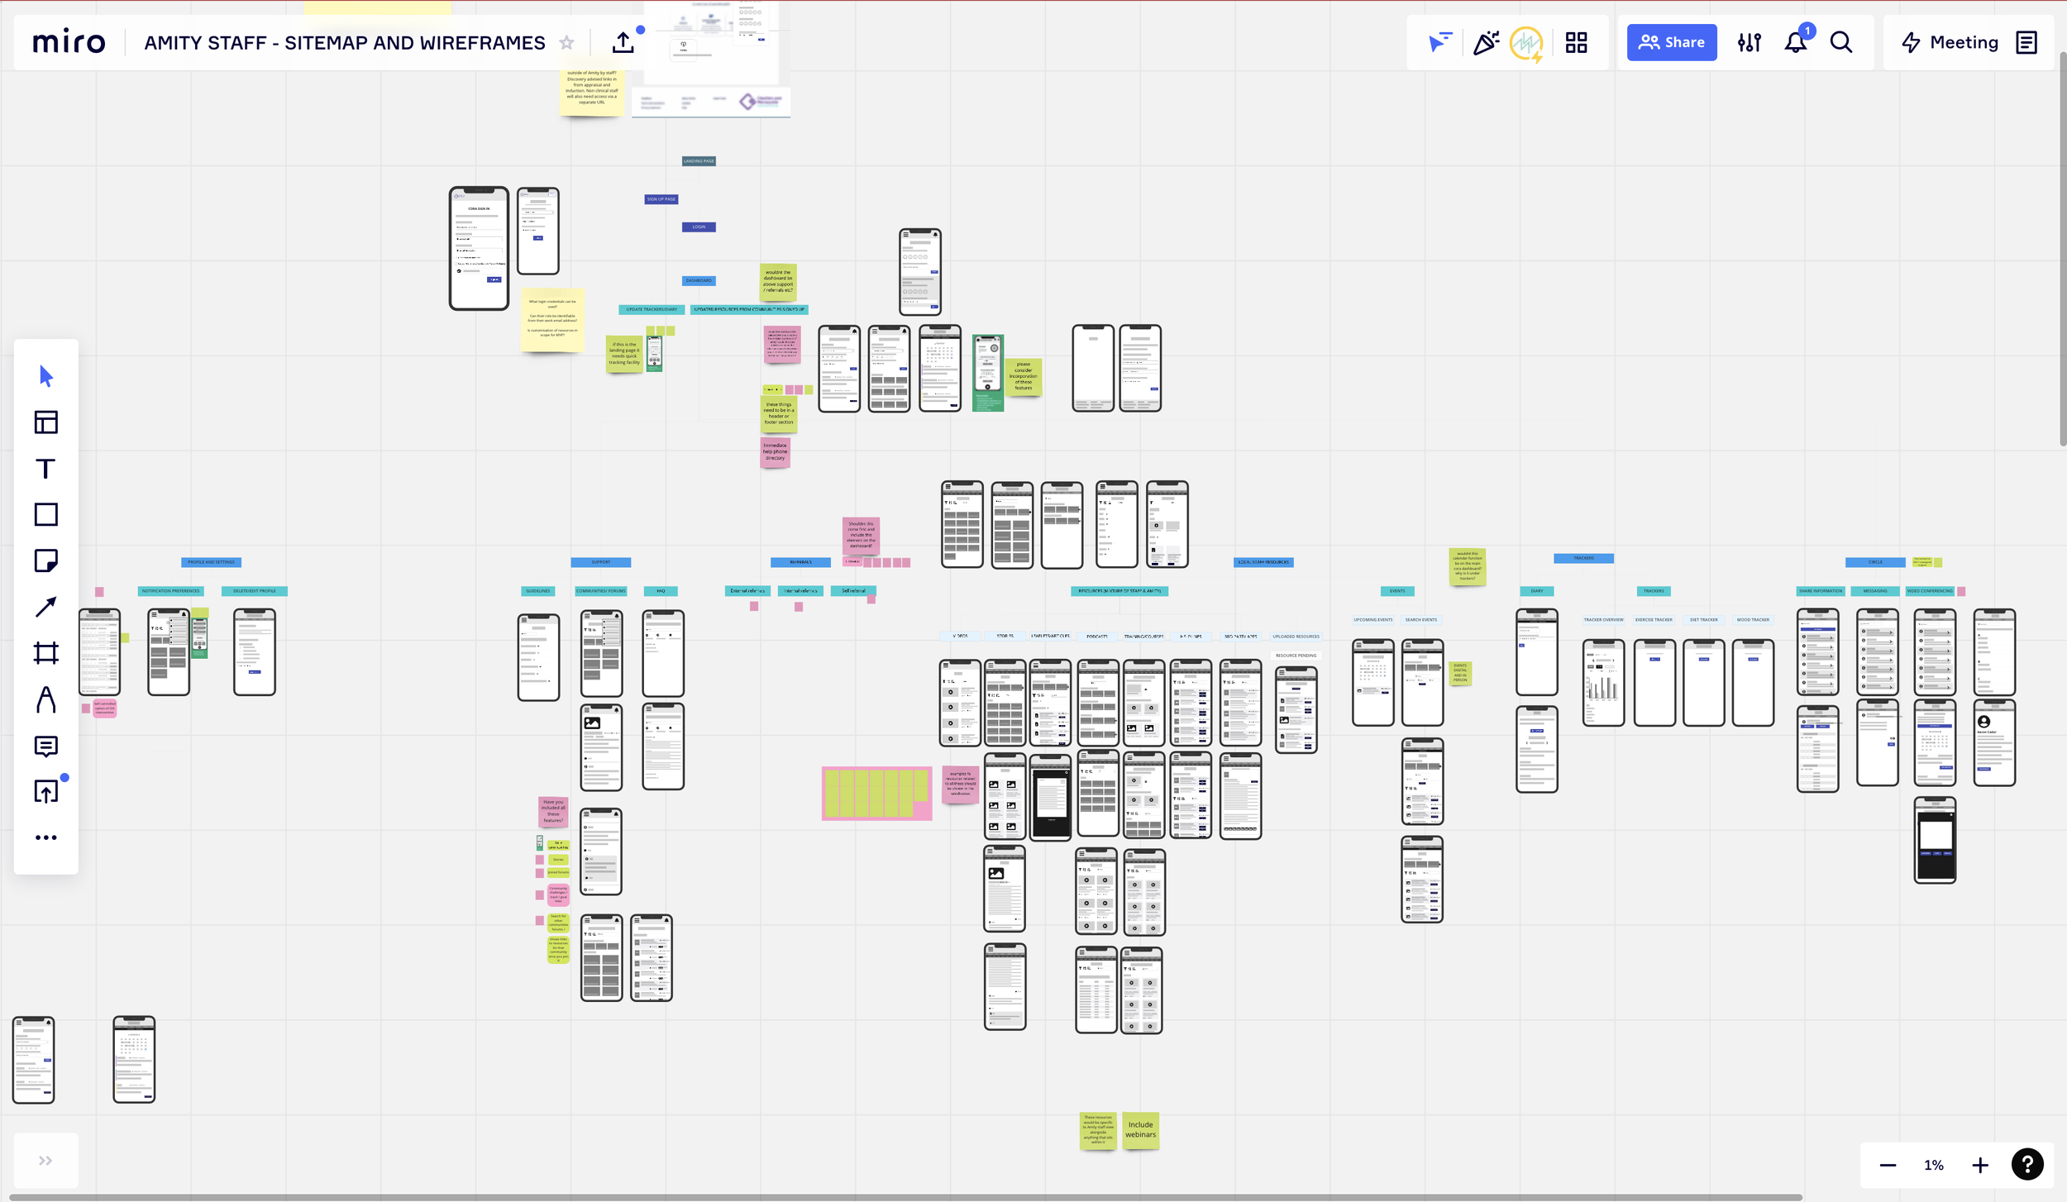Toggle the notes panel icon

[x=2026, y=43]
